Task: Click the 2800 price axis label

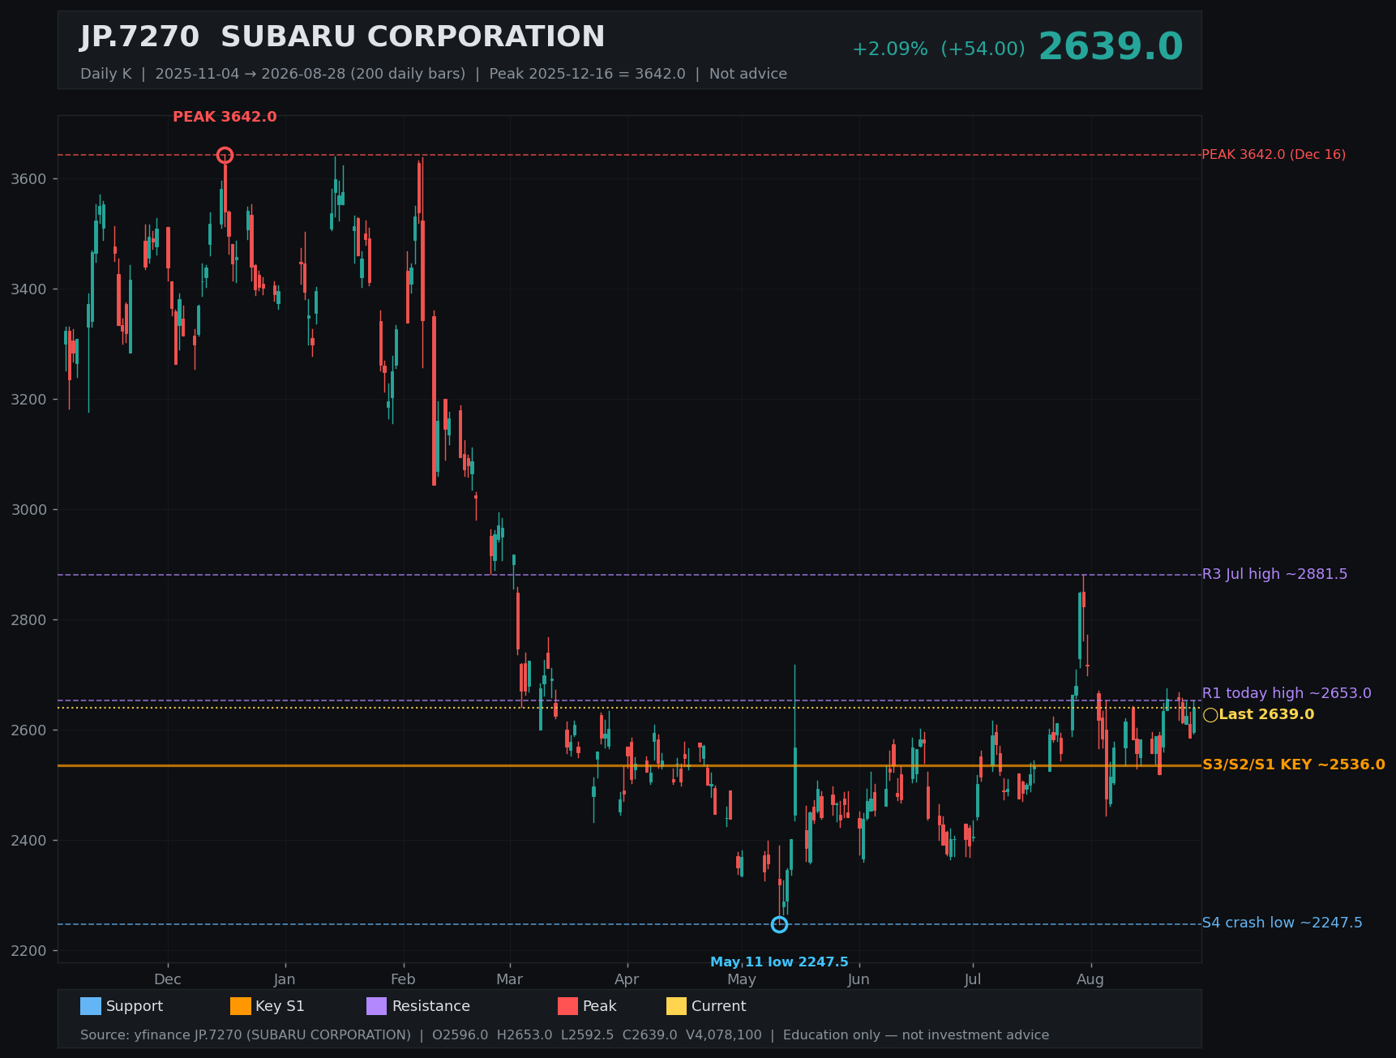Action: pyautogui.click(x=28, y=620)
